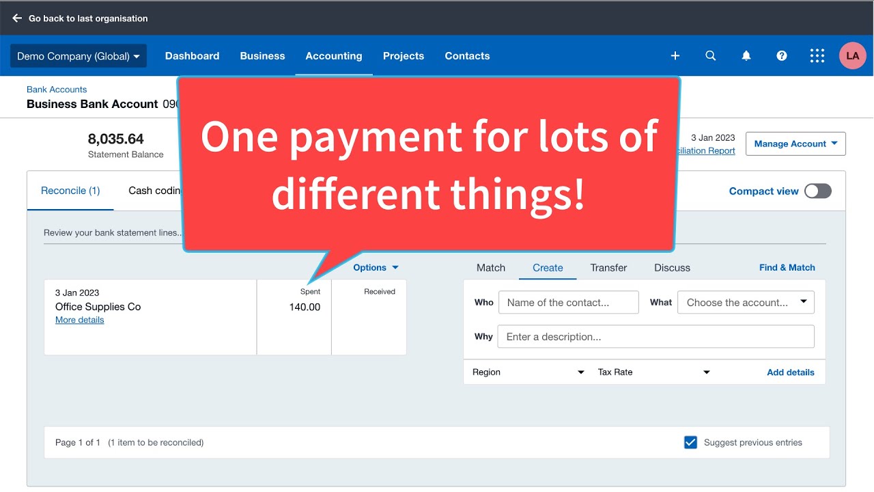Click the More details link

point(80,320)
